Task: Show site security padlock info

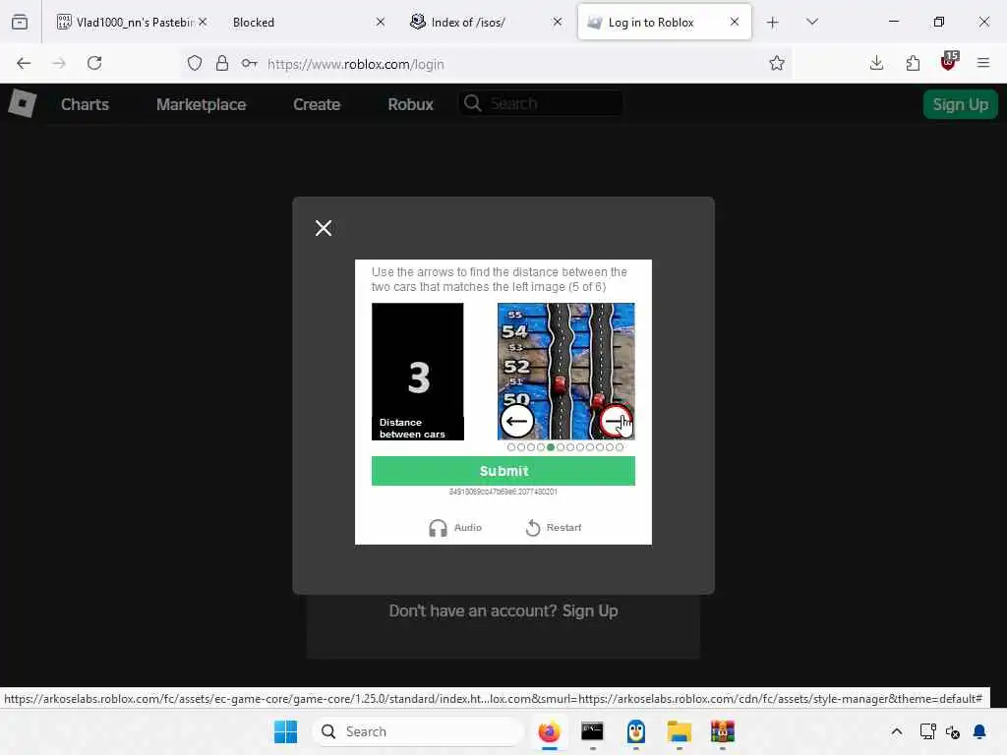Action: pos(222,63)
